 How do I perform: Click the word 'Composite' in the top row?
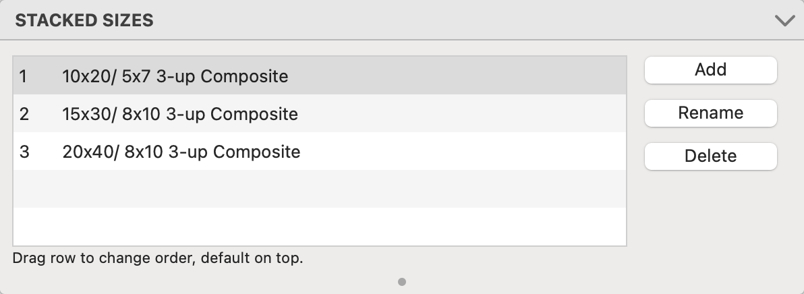244,76
